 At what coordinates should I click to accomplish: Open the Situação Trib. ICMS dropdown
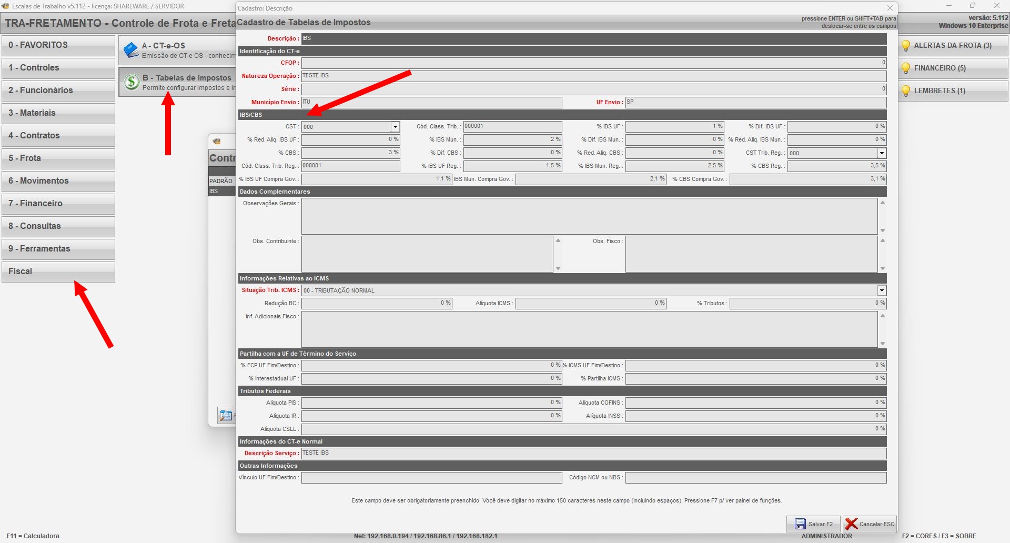tap(882, 290)
